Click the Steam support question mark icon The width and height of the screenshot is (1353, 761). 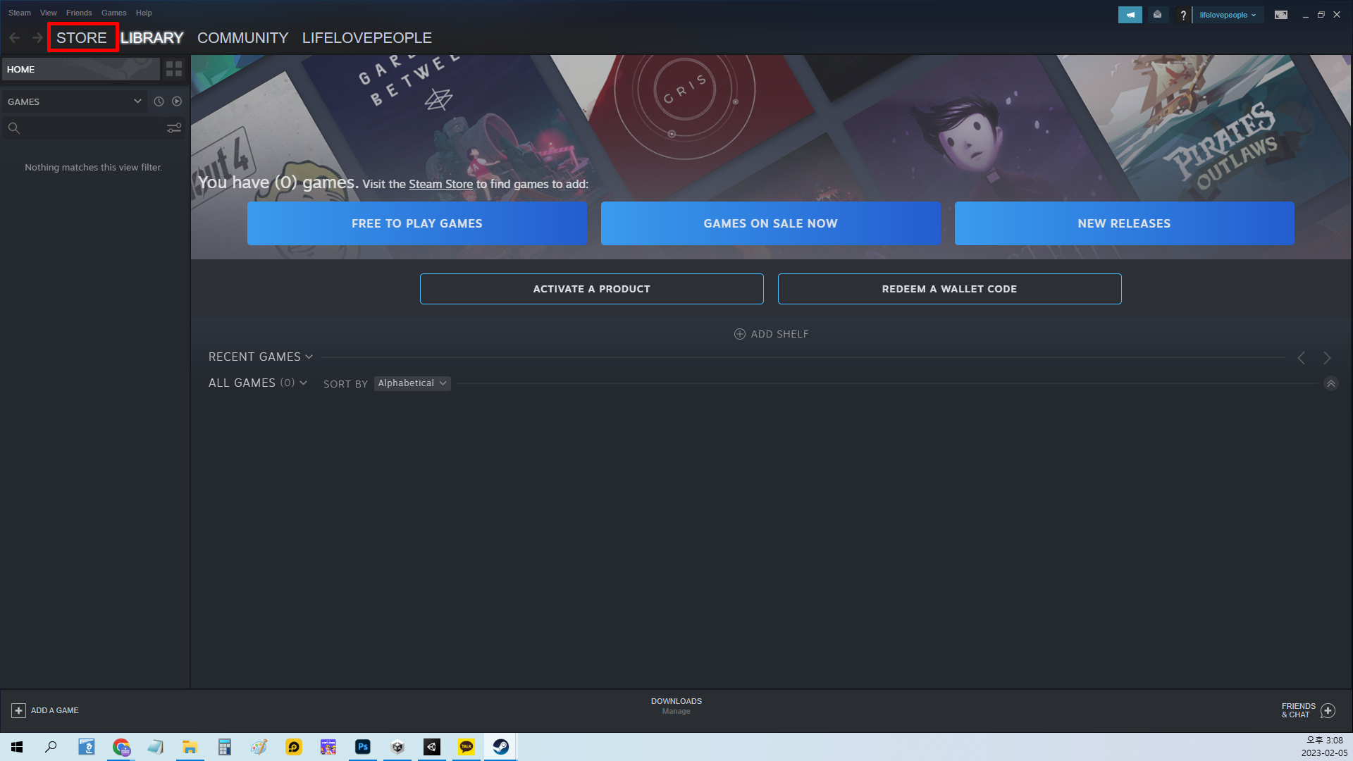point(1183,15)
